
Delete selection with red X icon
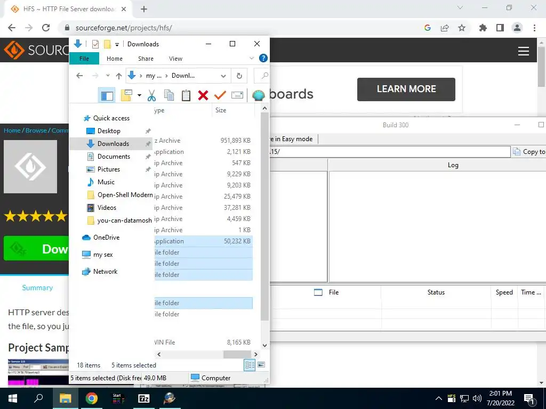pyautogui.click(x=203, y=95)
